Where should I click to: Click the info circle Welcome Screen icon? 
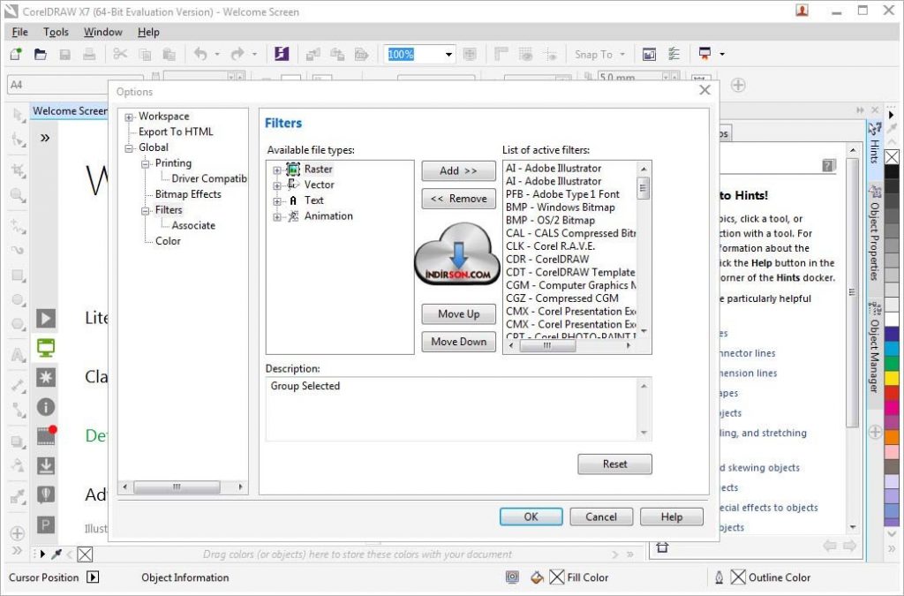(x=46, y=407)
